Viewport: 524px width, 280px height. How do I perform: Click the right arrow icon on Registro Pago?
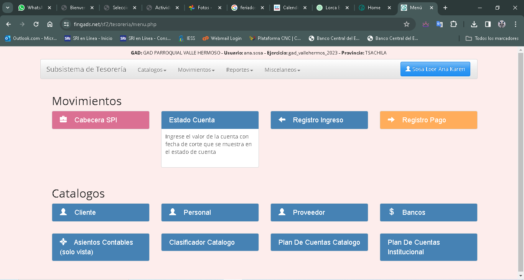pos(391,120)
